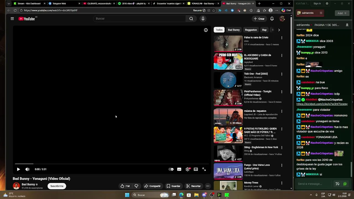Seek on the video progress bar
Viewport: 354px width, 199px height.
click(112, 164)
